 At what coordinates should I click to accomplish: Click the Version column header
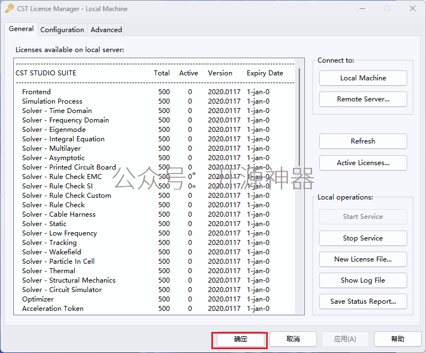[220, 73]
